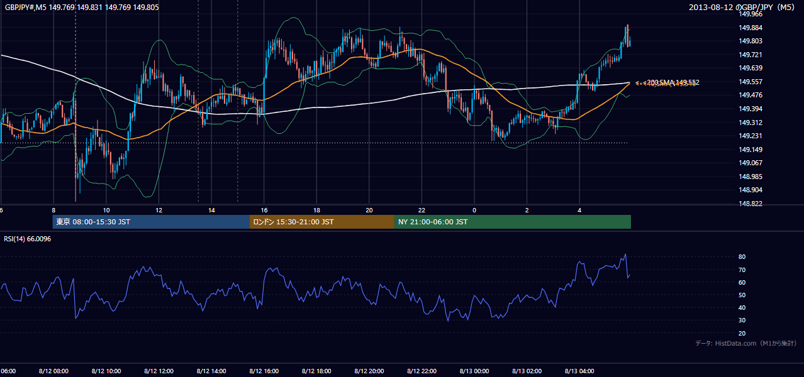Click the 200 SMA 149.552 line label
This screenshot has width=804, height=377.
pyautogui.click(x=673, y=82)
